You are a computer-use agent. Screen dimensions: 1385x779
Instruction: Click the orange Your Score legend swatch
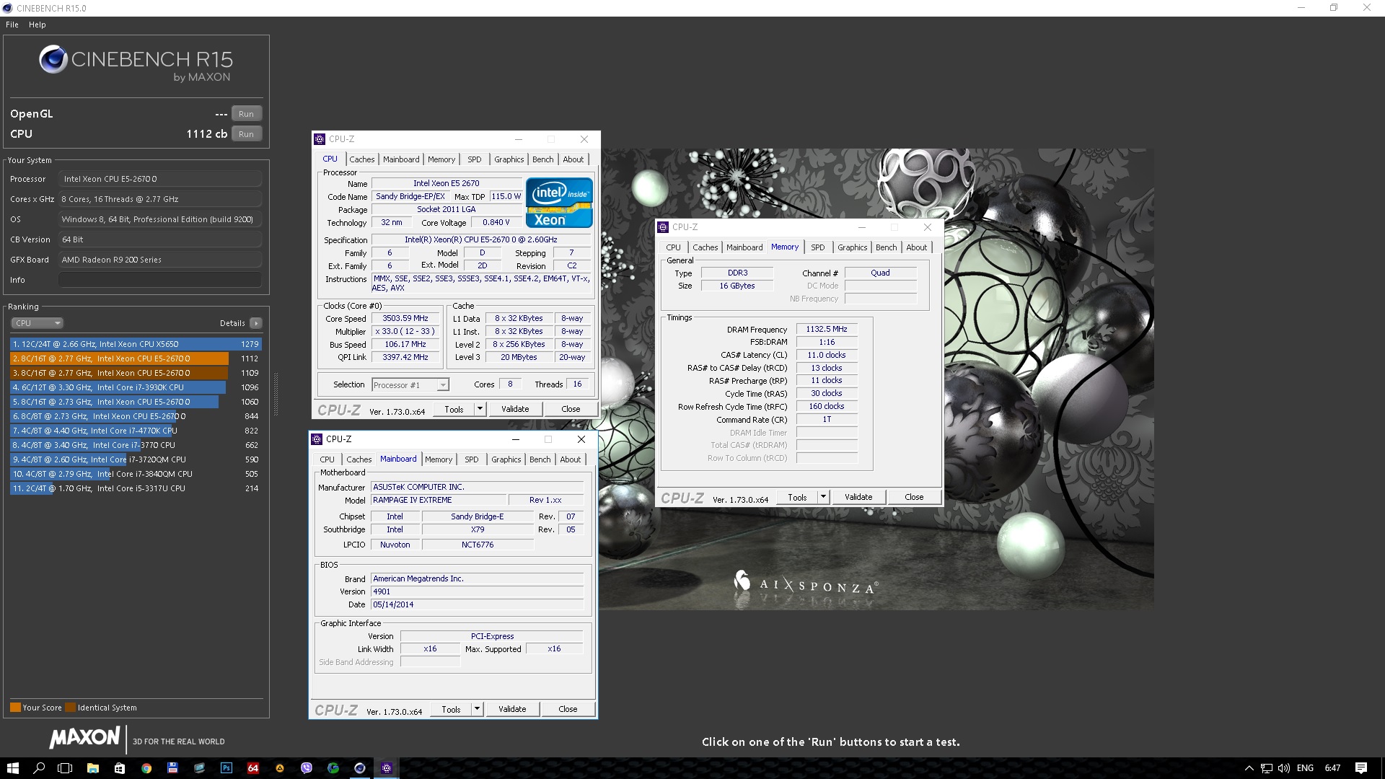[x=15, y=708]
